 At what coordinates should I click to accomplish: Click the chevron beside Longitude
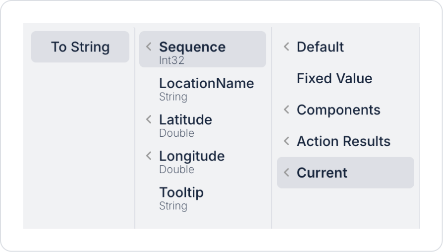click(149, 156)
